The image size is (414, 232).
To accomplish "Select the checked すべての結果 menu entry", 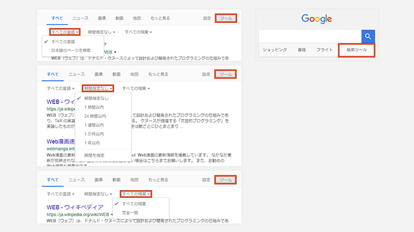I will (134, 203).
